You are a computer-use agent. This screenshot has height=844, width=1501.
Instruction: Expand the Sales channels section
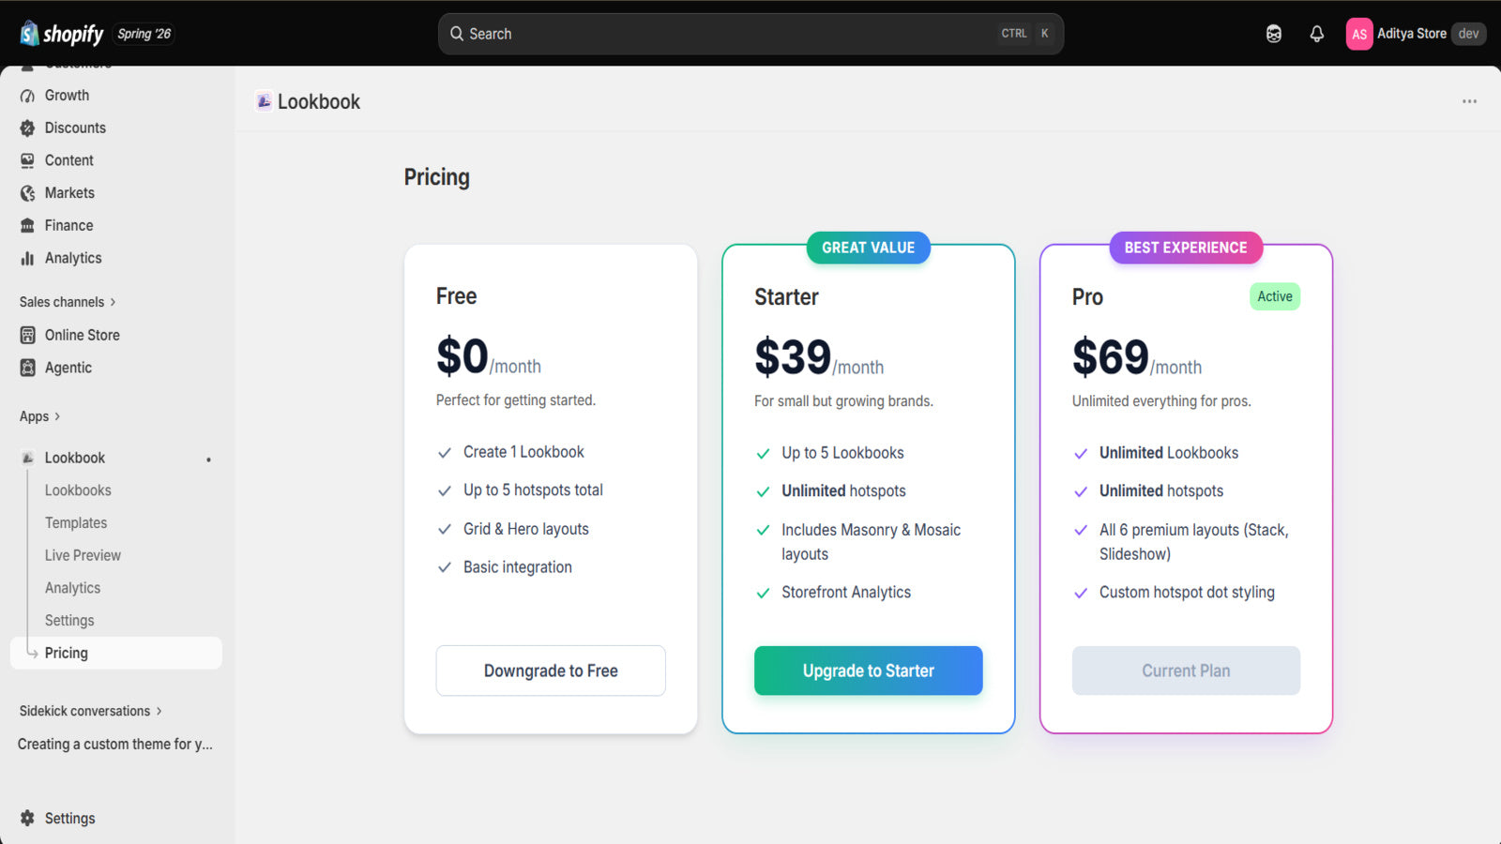click(x=68, y=302)
